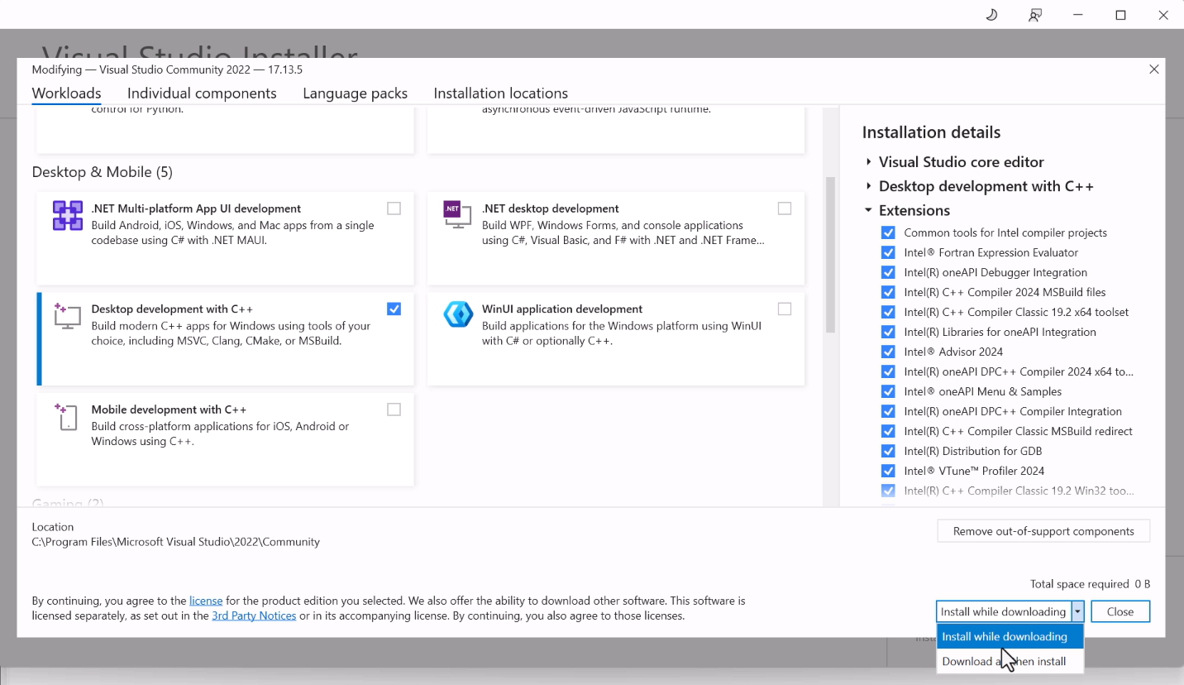This screenshot has height=685, width=1184.
Task: Uncheck Intel® Fortran Expression Evaluator
Action: [x=888, y=252]
